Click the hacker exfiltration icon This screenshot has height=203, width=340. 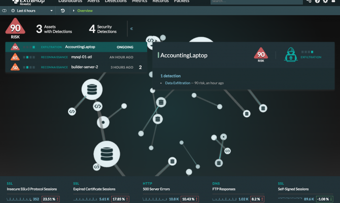pos(291,55)
